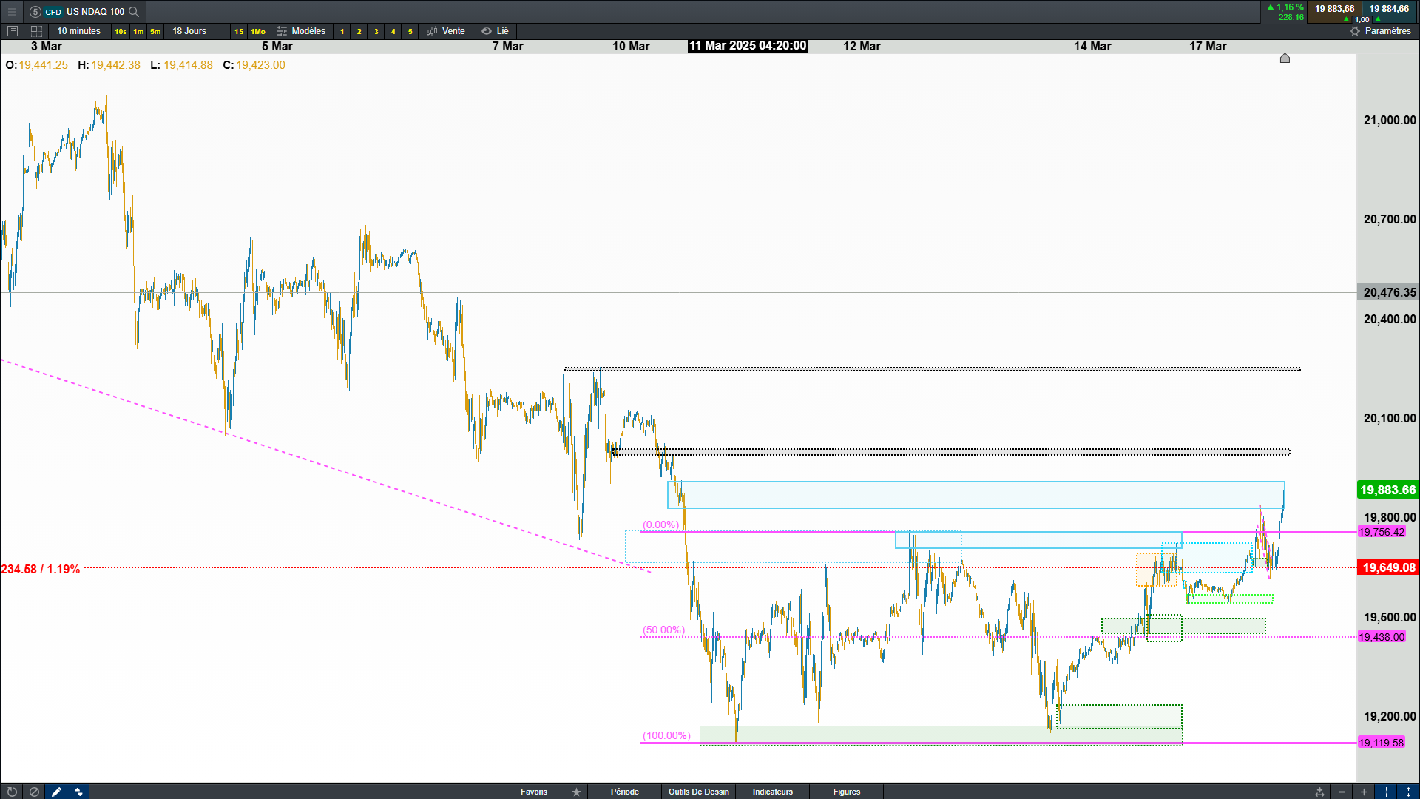
Task: Click the zoom-in plus icon at bottom right
Action: [1364, 792]
